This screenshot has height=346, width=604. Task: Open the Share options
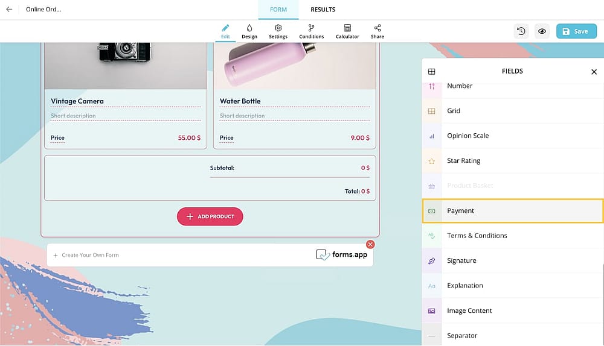[377, 31]
